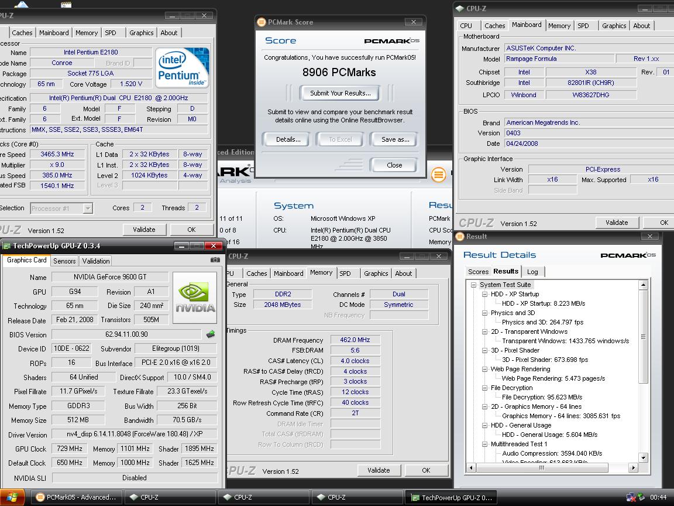The image size is (674, 506).
Task: Click the 8906 PCMarks score text
Action: point(339,72)
